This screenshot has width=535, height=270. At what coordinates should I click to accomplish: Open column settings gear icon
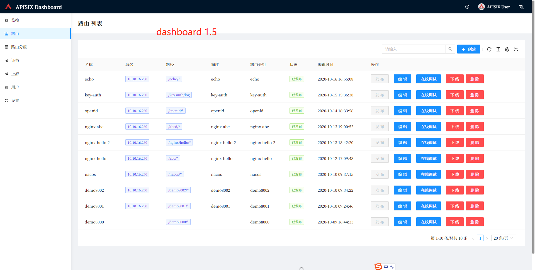507,49
